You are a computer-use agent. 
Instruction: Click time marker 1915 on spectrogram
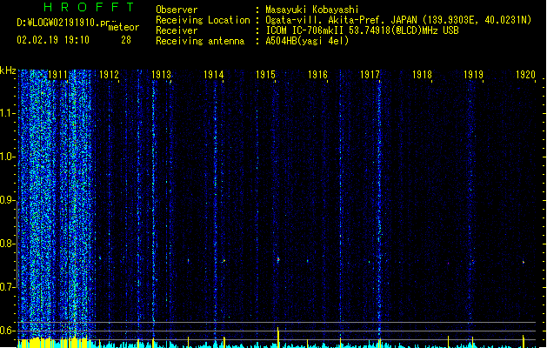click(266, 75)
